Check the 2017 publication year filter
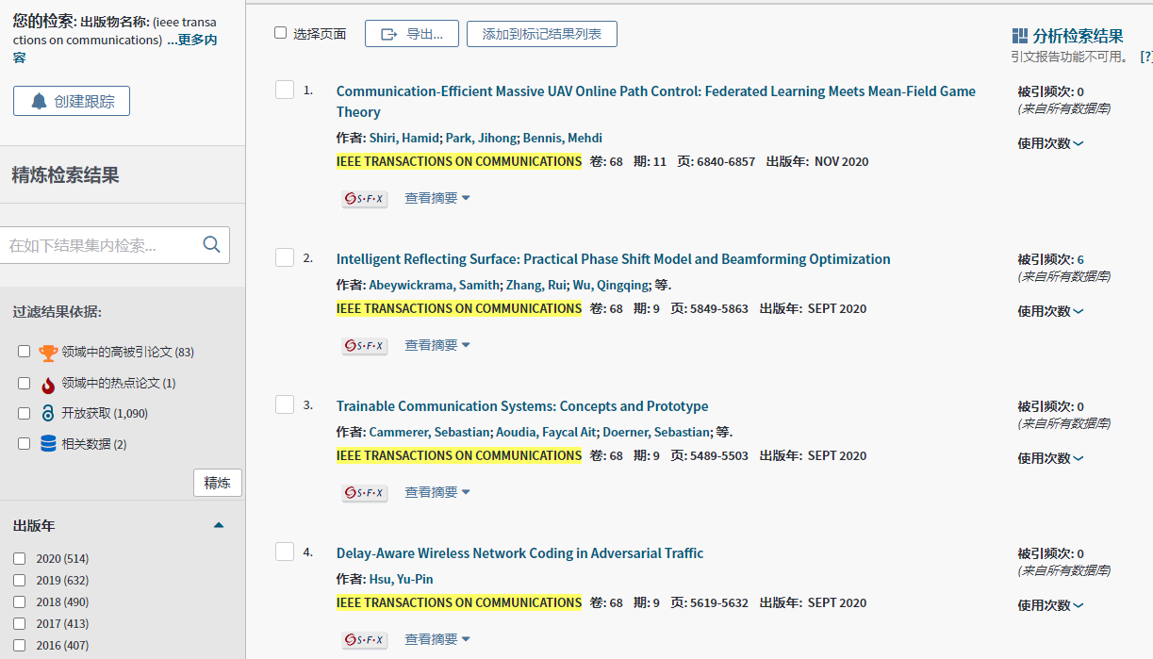This screenshot has width=1153, height=659. (19, 623)
